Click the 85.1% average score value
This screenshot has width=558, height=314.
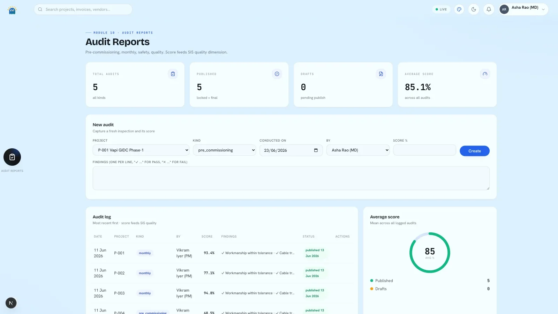pos(418,87)
